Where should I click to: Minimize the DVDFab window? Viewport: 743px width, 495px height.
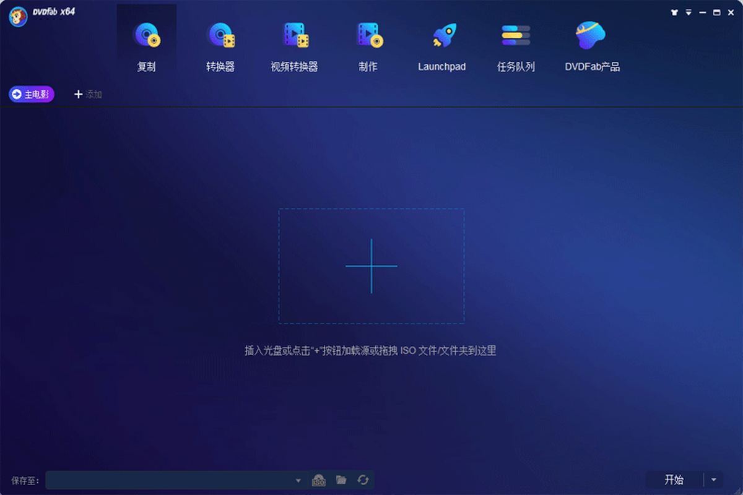(703, 12)
